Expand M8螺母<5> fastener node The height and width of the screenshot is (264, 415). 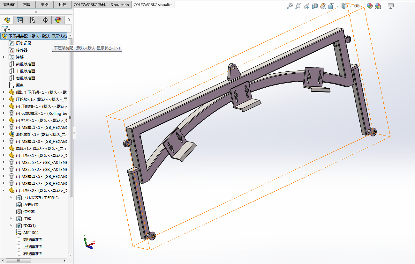point(4,176)
